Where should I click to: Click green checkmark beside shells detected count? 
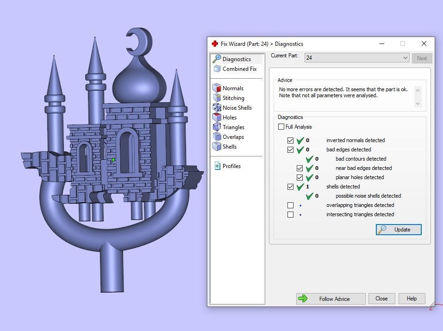point(300,187)
